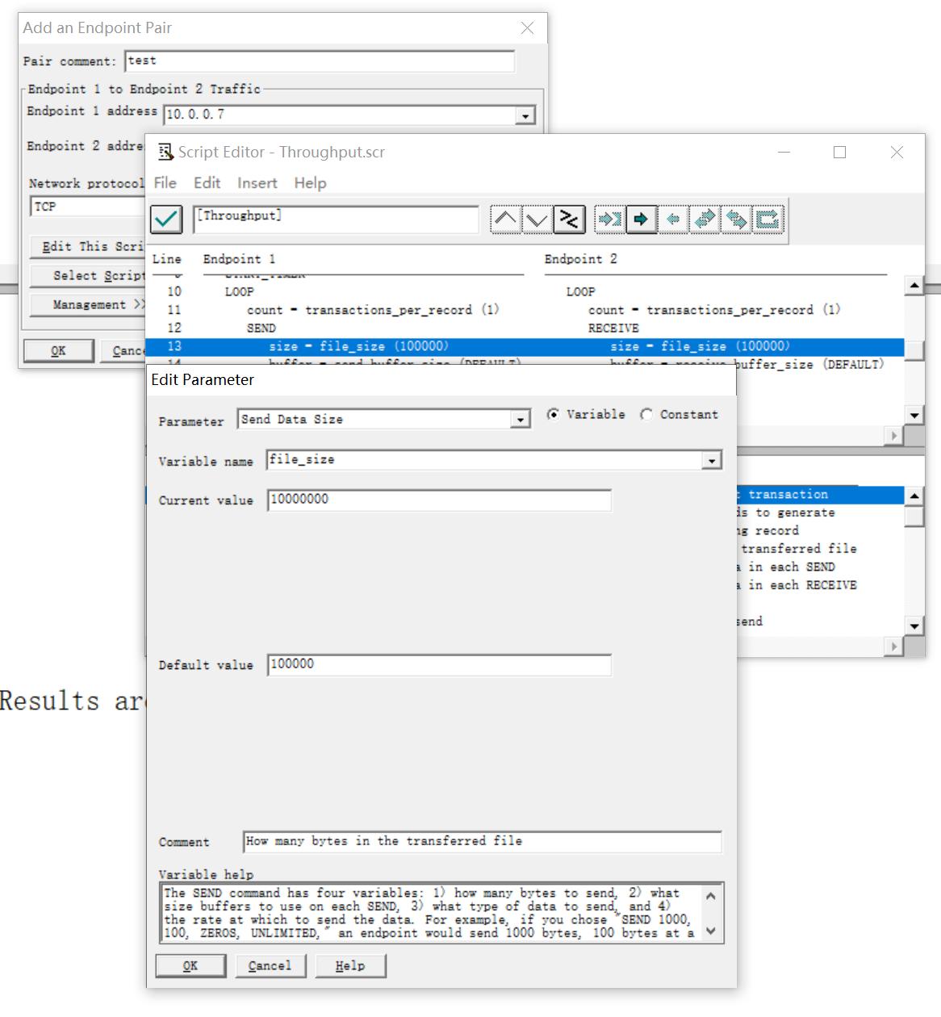Screen dimensions: 941x1017
Task: Click the Pair comment field containing test
Action: 320,61
